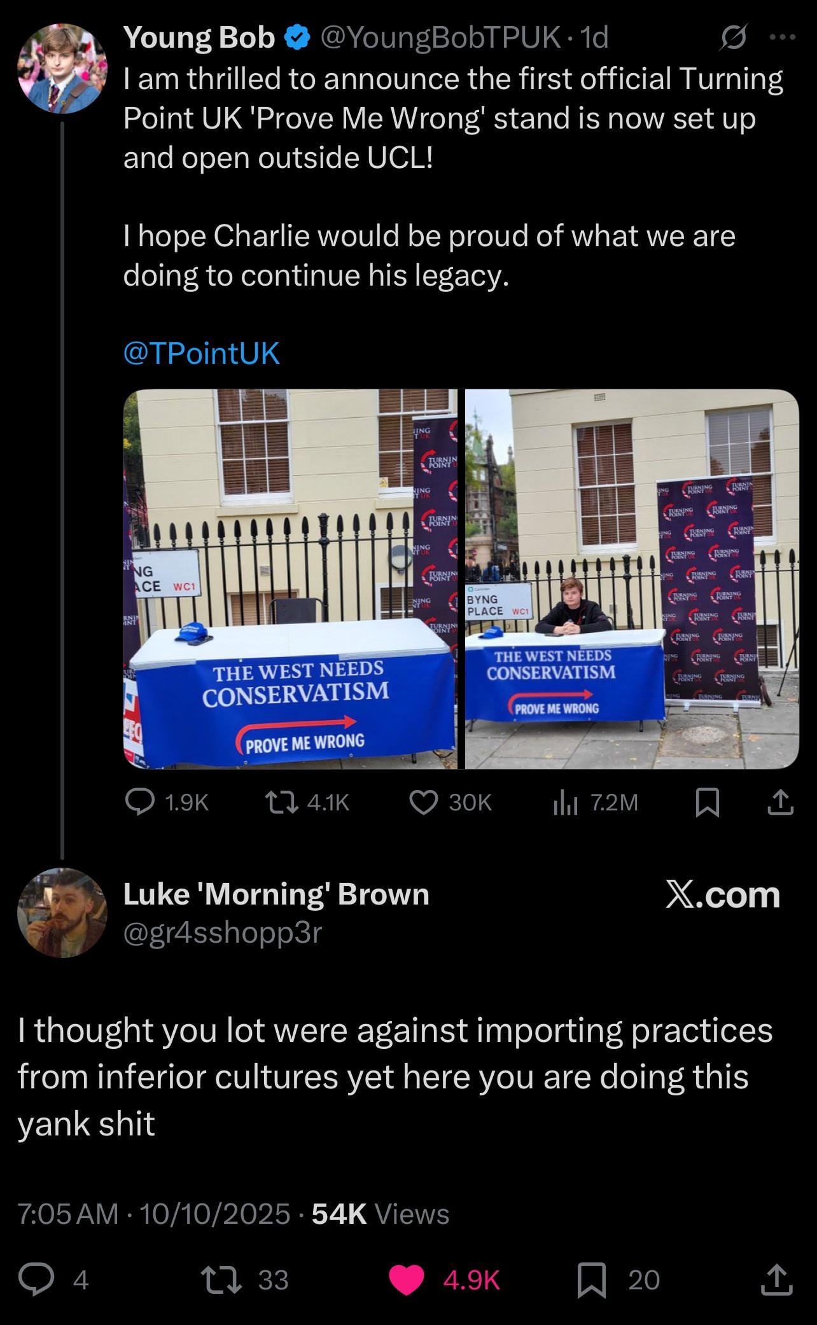The height and width of the screenshot is (1325, 817).
Task: View analytics showing 7.2M views
Action: 594,802
